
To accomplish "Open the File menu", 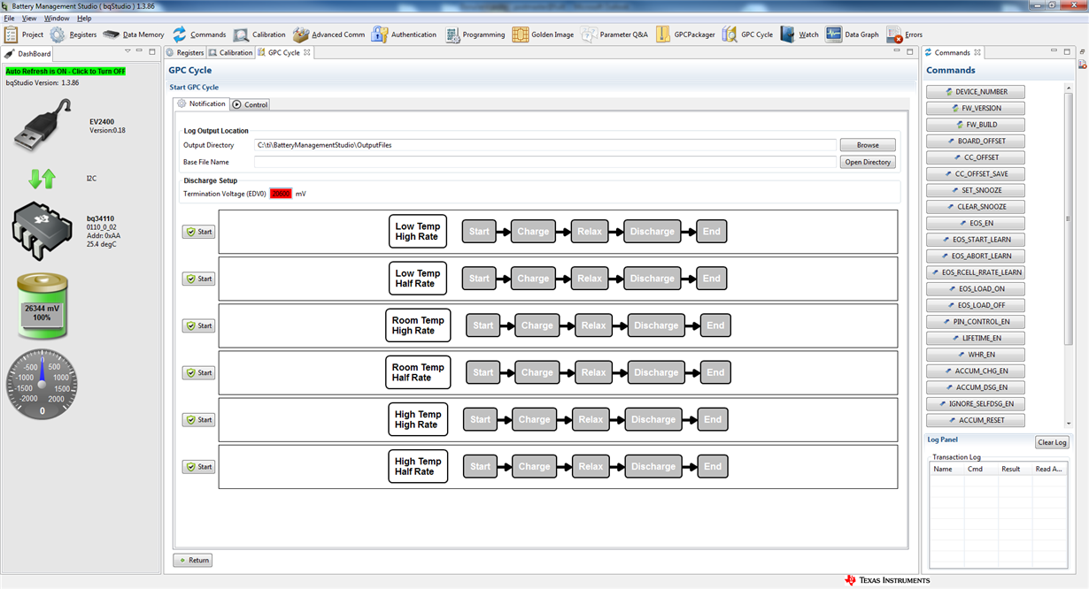I will pos(10,18).
